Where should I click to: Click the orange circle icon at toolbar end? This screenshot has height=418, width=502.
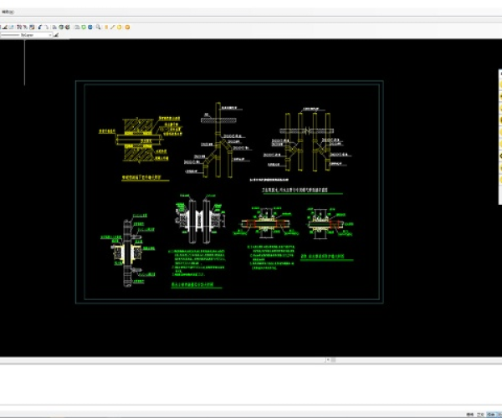tap(126, 27)
